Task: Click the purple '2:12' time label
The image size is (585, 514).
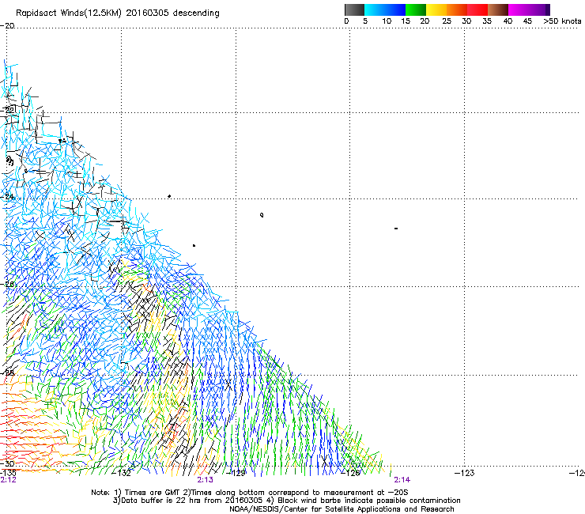Action: (x=8, y=480)
